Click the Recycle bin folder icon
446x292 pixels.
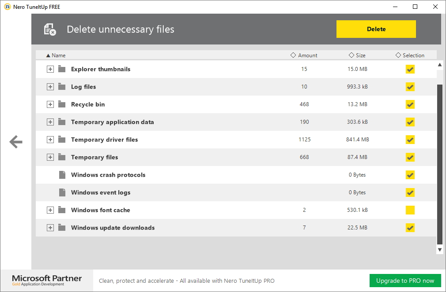[x=62, y=104]
